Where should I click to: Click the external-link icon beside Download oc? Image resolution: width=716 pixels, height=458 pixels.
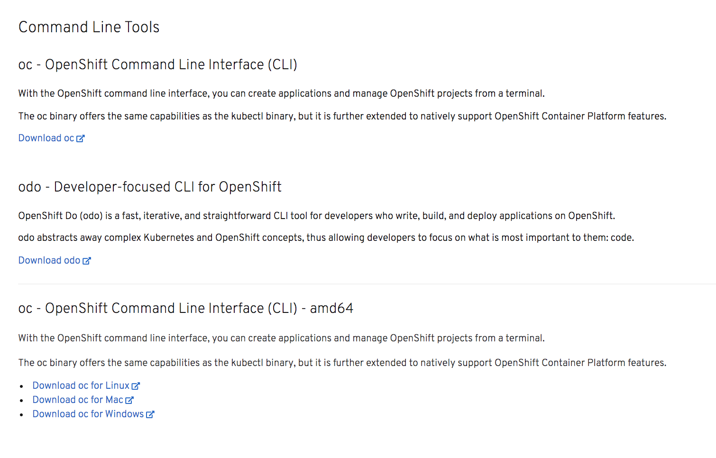[x=81, y=138]
